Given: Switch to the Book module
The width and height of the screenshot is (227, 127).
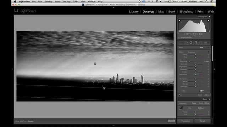Looking at the screenshot, I should [x=172, y=12].
